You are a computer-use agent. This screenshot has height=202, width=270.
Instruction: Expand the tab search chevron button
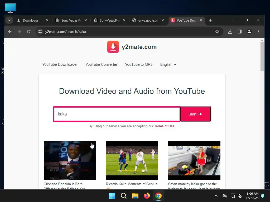9,21
